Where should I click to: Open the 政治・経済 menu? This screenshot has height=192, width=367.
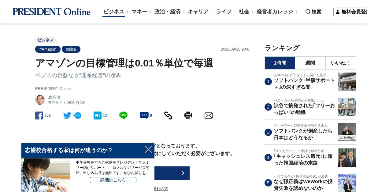[167, 12]
